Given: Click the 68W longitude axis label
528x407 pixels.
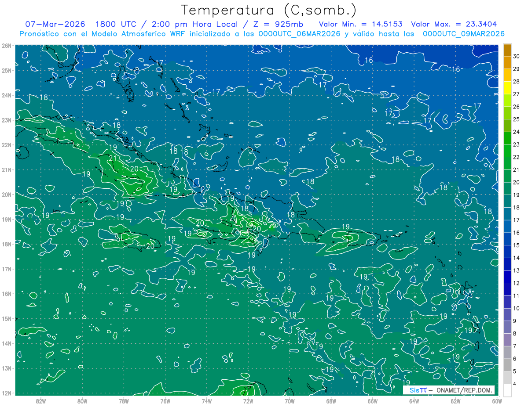Looking at the screenshot, I should click(331, 401).
